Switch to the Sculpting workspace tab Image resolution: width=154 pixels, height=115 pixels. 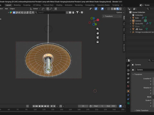[x=27, y=5]
